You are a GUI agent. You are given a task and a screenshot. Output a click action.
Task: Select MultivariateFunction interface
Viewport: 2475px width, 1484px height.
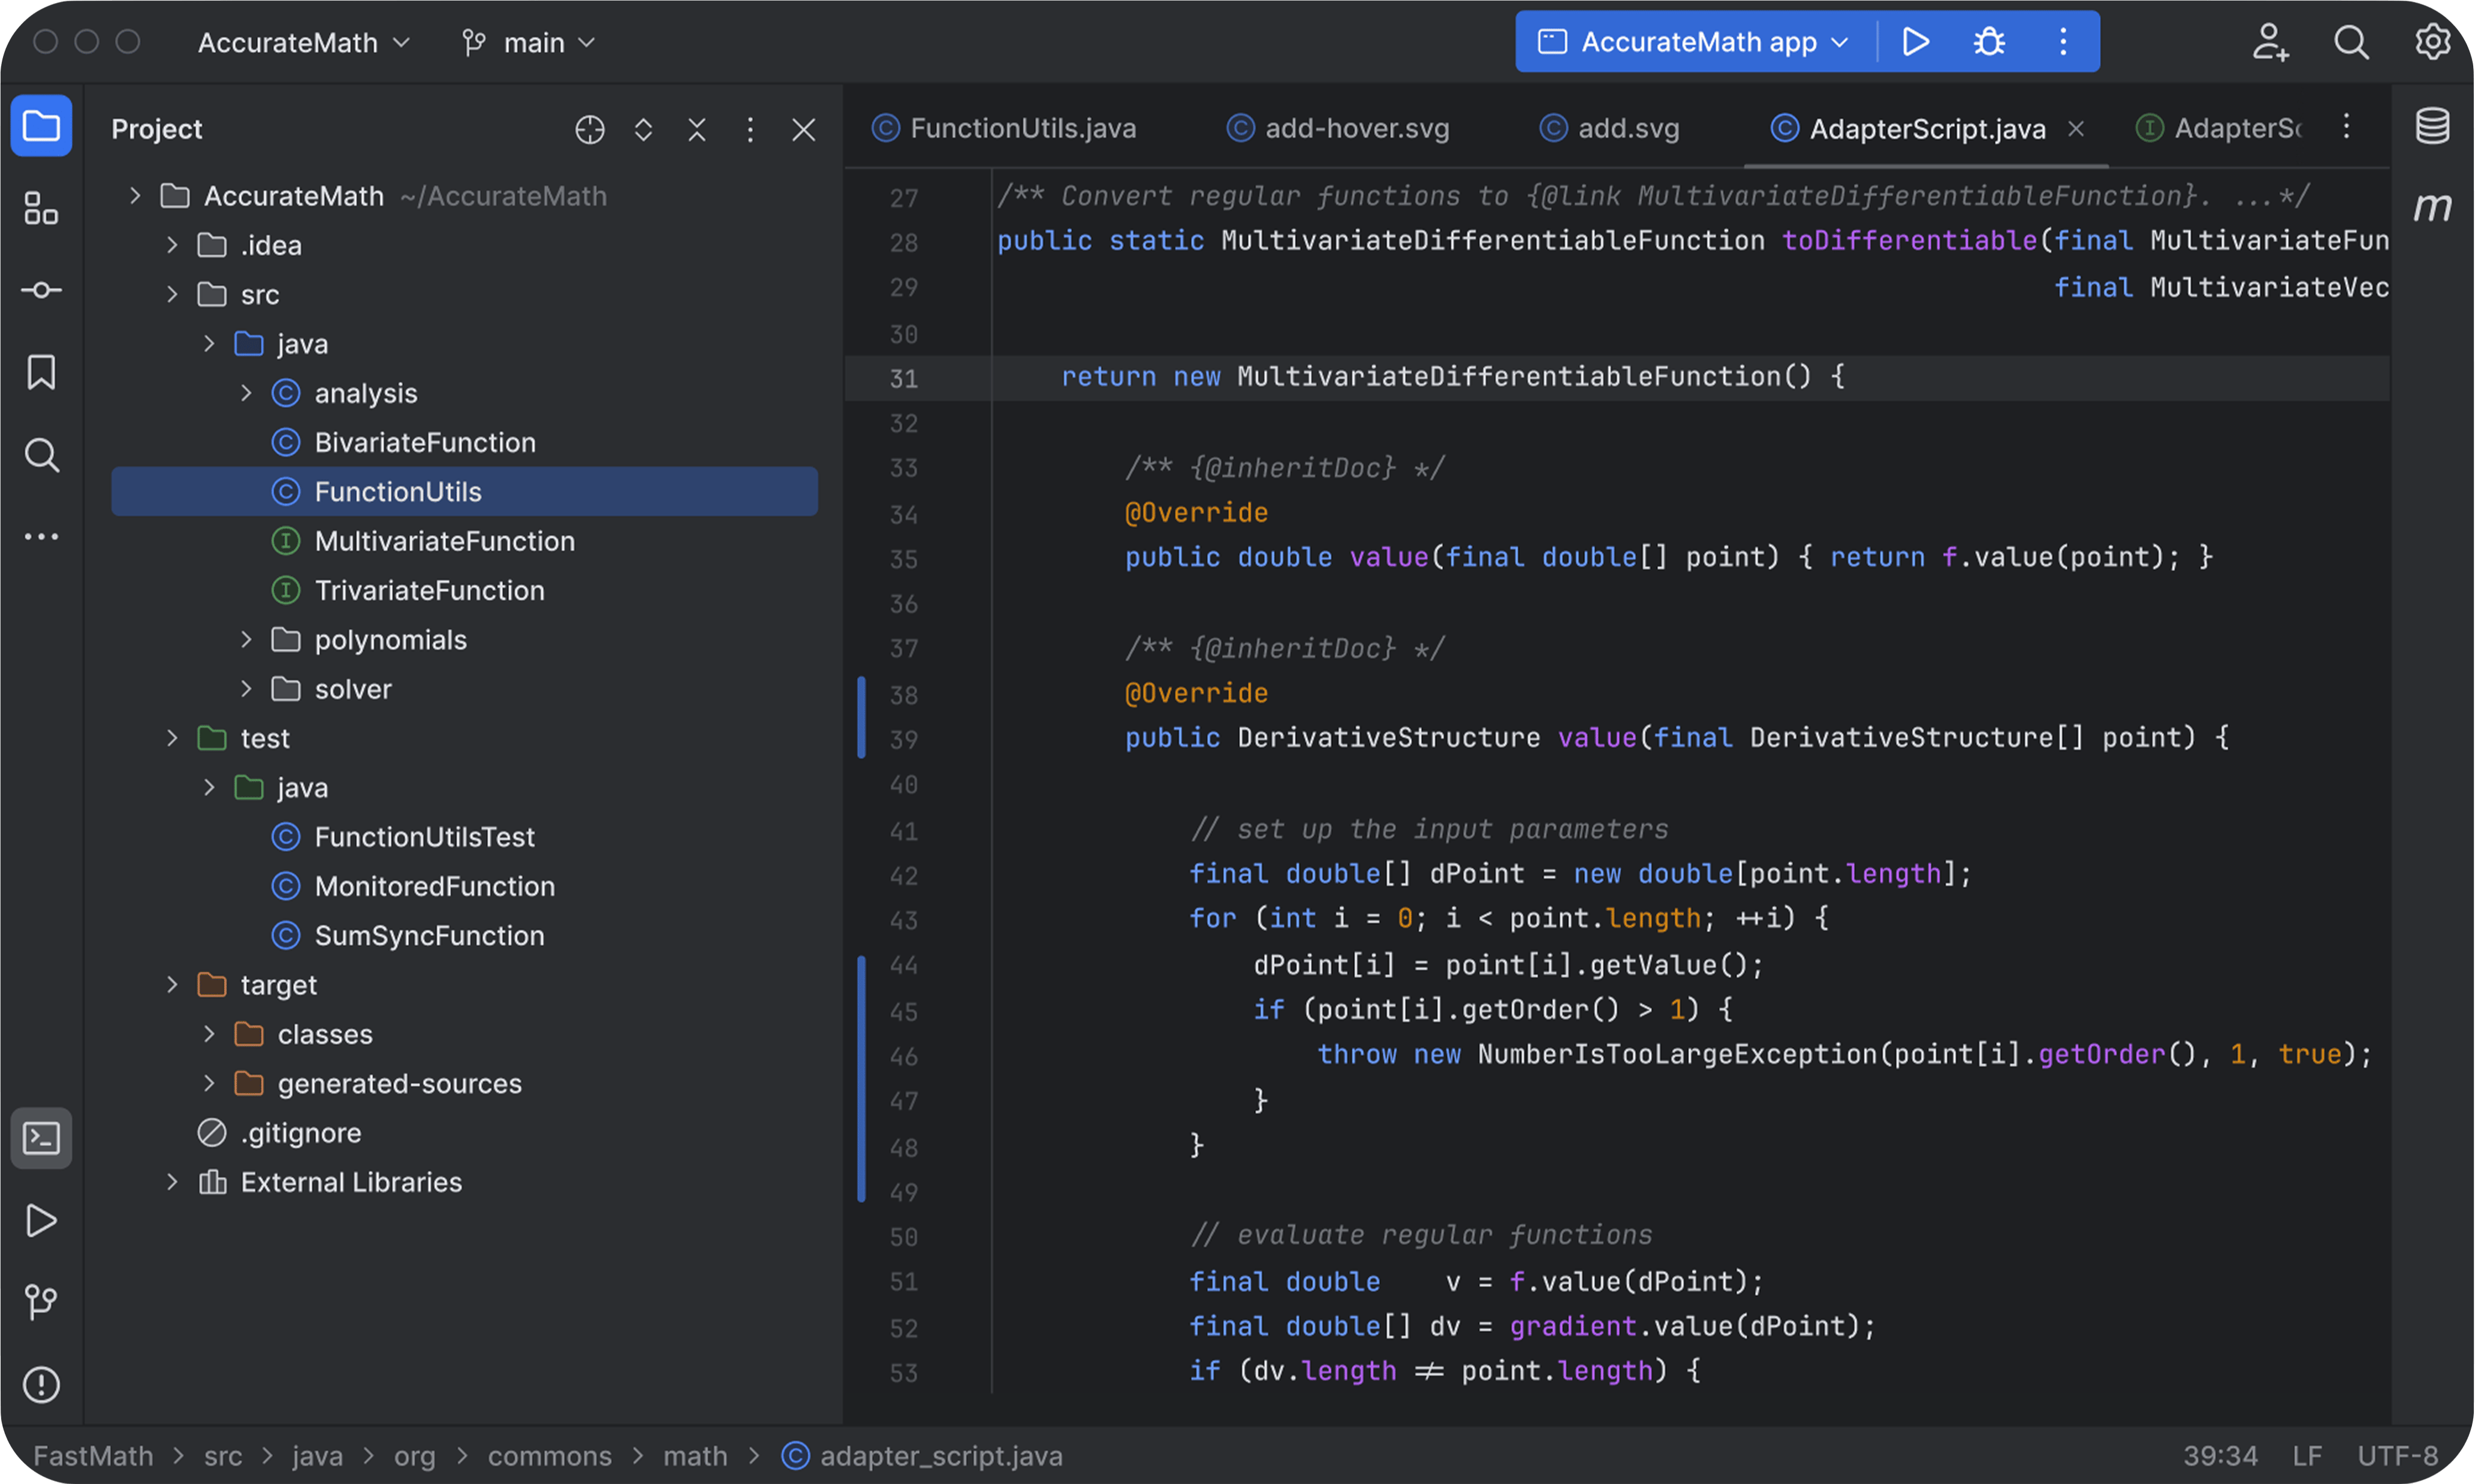[x=464, y=541]
